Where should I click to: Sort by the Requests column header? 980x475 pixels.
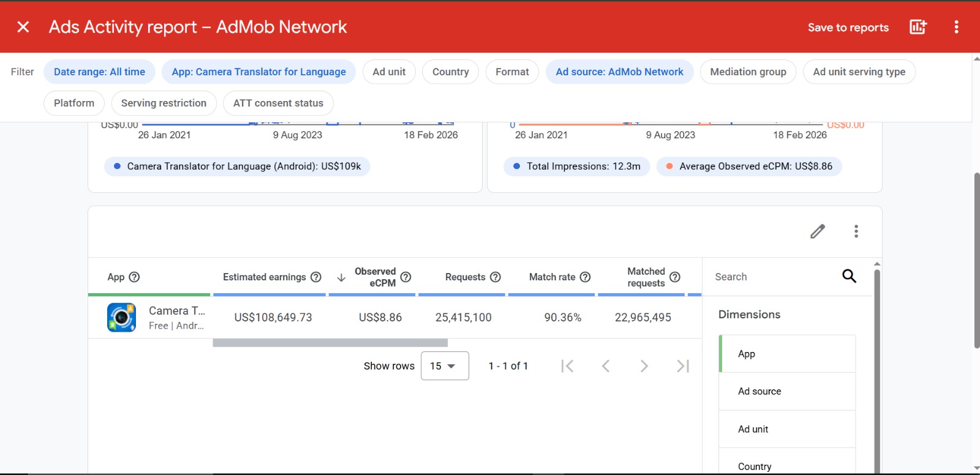click(x=465, y=277)
